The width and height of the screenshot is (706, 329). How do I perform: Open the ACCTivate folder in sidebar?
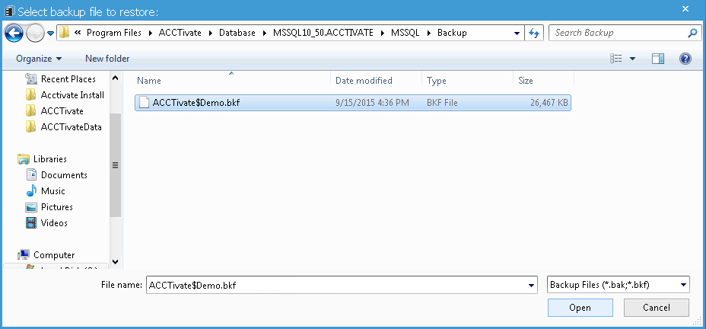point(62,111)
